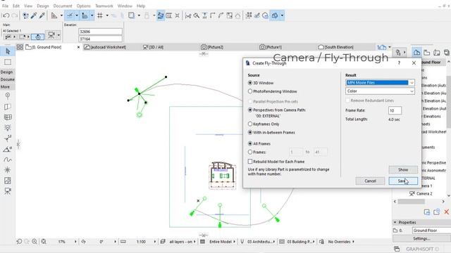Close the 0. Ground Floor tab
The width and height of the screenshot is (451, 253).
(78, 47)
